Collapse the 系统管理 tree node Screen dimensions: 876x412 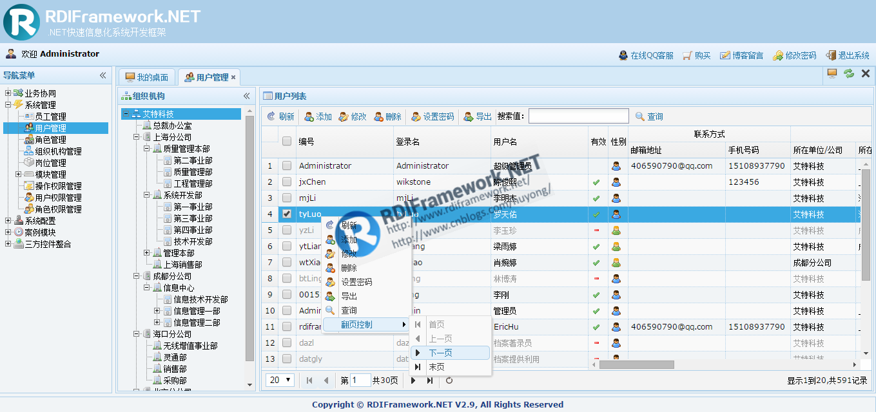8,104
